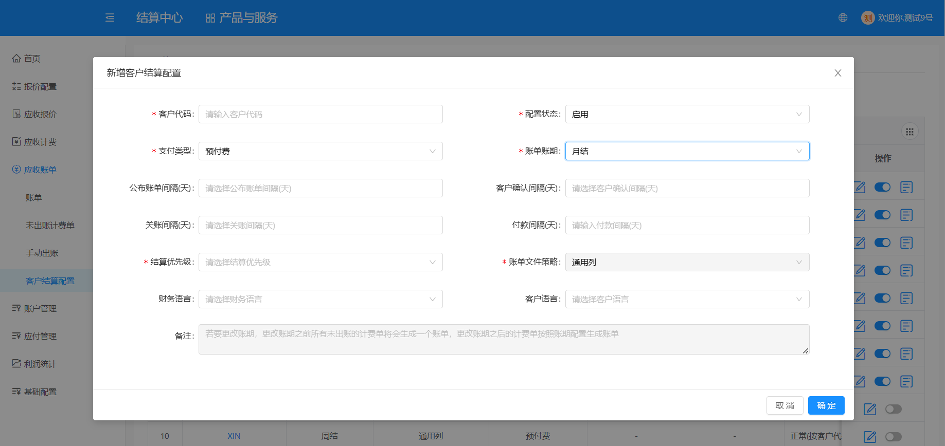Open the 账单文件策略 dropdown showing 通用列
This screenshot has height=446, width=945.
click(x=687, y=262)
